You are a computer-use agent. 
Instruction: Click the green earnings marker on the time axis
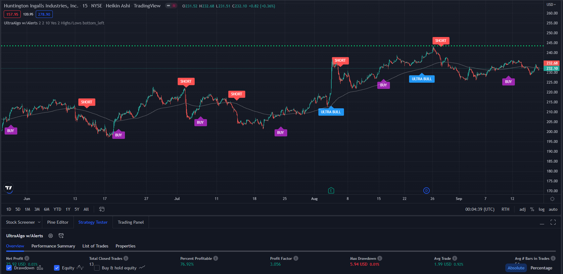pyautogui.click(x=331, y=190)
